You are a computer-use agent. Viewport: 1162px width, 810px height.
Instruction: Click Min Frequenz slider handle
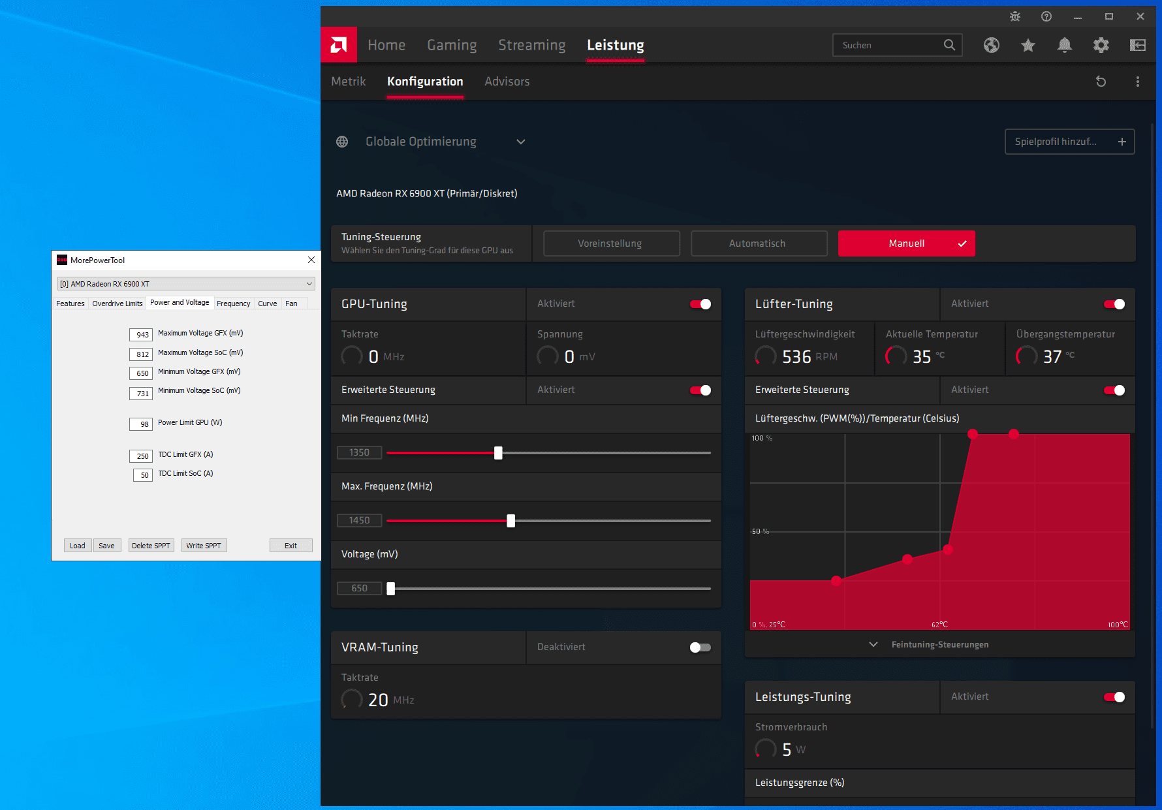[498, 453]
